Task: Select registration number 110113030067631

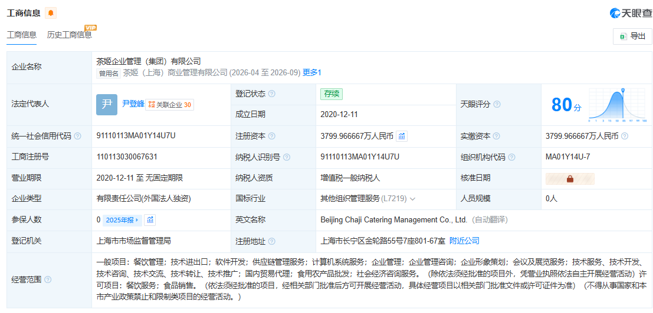Action: pos(127,156)
